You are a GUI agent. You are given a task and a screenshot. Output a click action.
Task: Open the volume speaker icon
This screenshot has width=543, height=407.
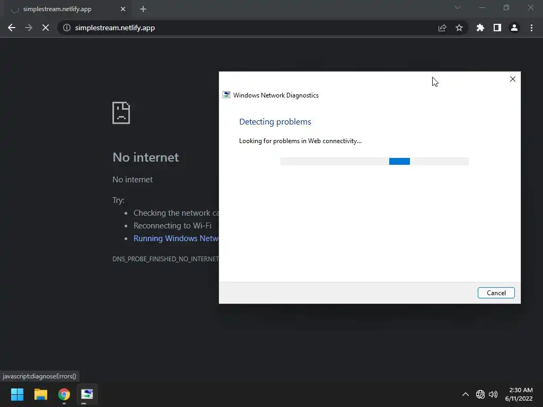click(493, 394)
